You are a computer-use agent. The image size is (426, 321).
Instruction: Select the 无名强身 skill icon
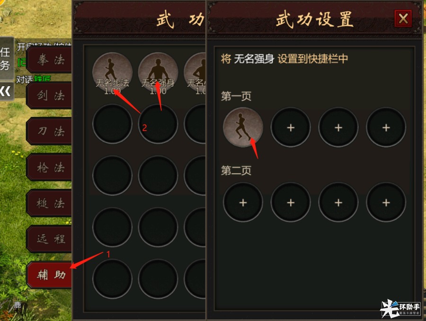point(158,72)
